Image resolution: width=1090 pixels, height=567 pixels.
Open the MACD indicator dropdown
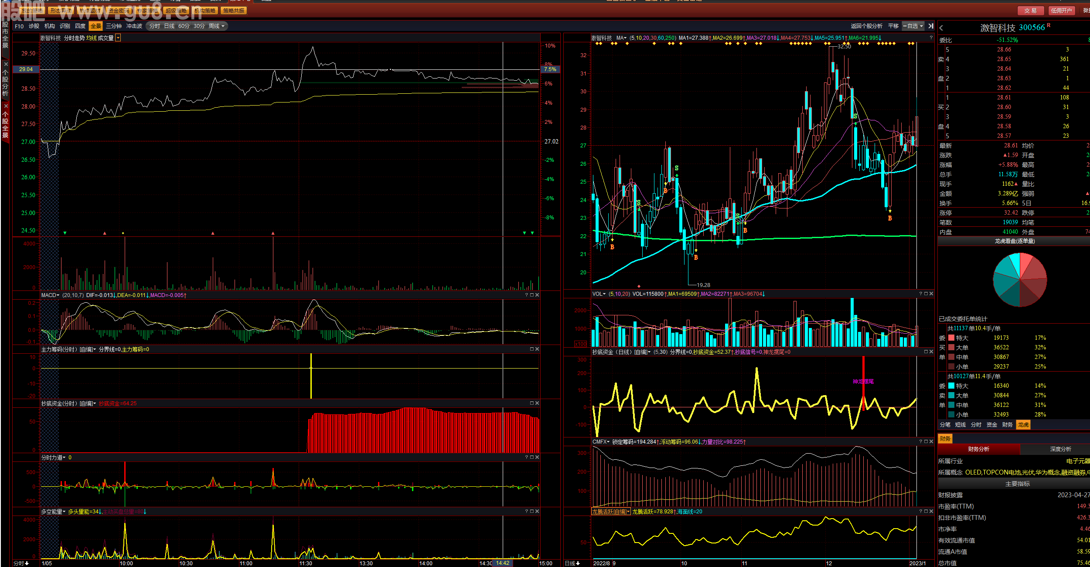50,295
